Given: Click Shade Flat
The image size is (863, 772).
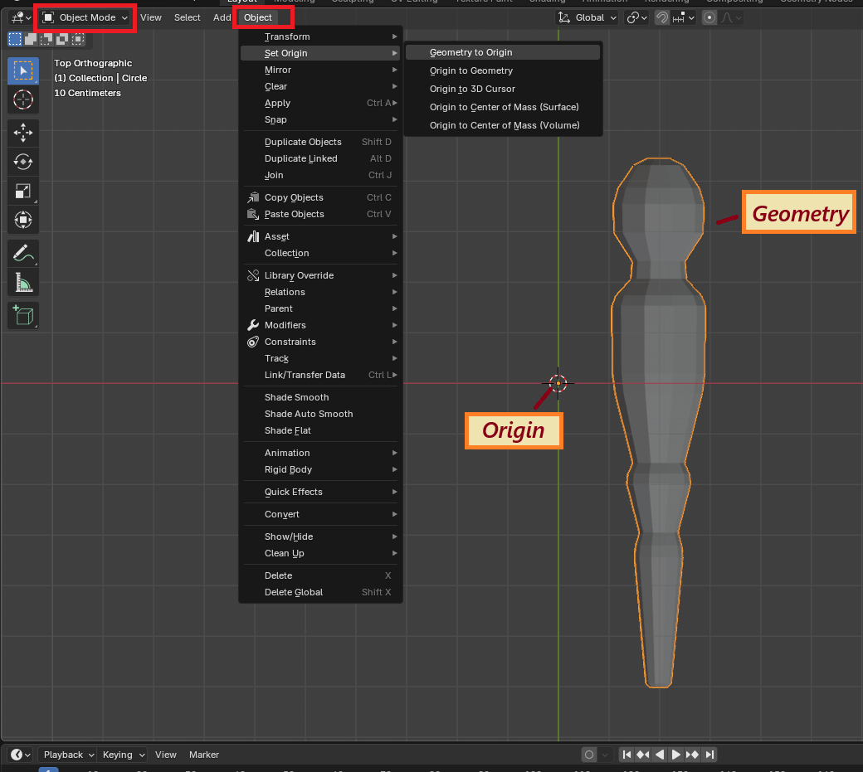Looking at the screenshot, I should tap(320, 430).
